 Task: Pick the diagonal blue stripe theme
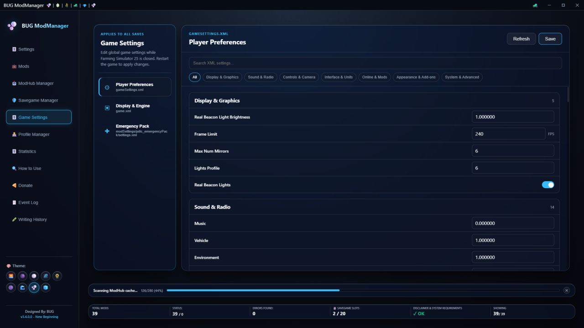coord(46,276)
